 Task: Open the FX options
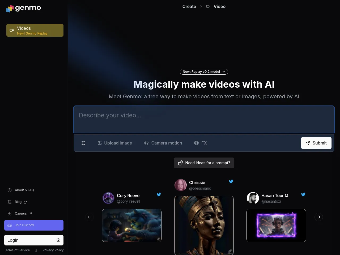click(201, 143)
